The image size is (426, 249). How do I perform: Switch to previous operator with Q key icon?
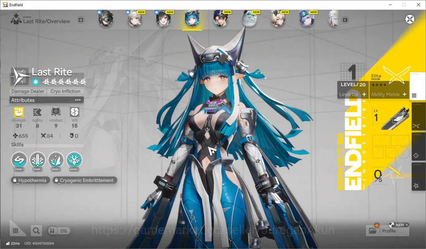click(81, 20)
